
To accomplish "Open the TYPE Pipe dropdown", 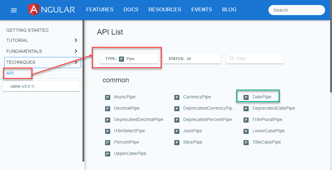I will pyautogui.click(x=129, y=58).
